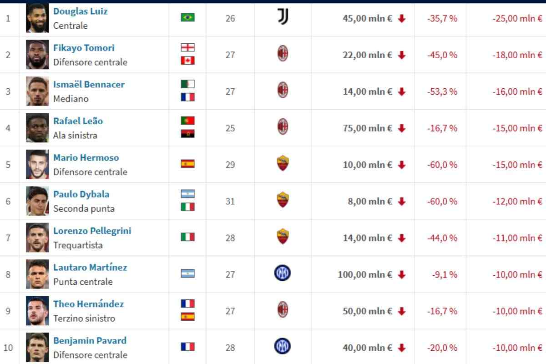
Task: Click the red down arrow beside 45,00 mln €
Action: (401, 19)
